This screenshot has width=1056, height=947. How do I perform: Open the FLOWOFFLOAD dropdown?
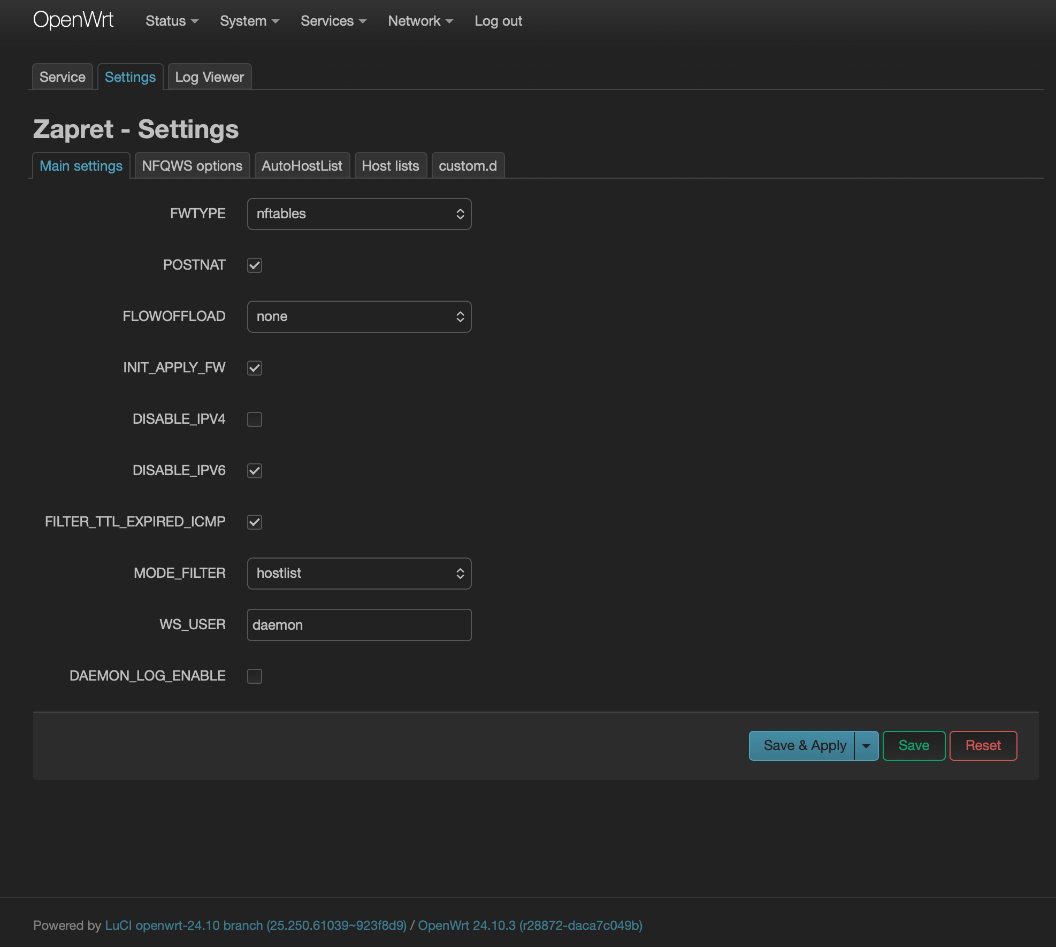coord(359,317)
